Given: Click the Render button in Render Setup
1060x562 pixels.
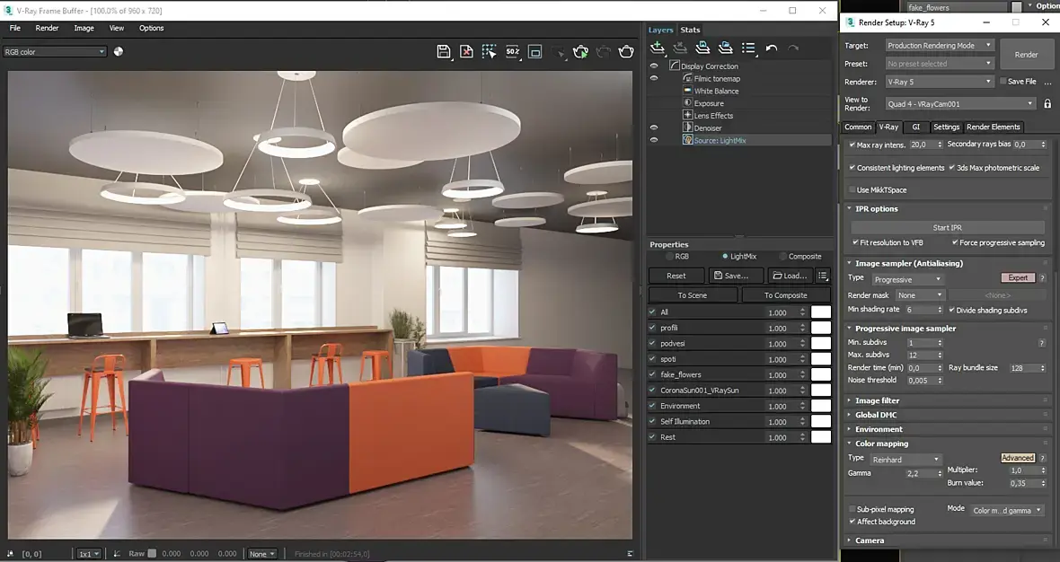Looking at the screenshot, I should pyautogui.click(x=1026, y=55).
